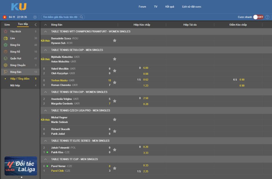Favorite the Anastasiia Volgina match star
The height and width of the screenshot is (179, 272).
pos(115,101)
